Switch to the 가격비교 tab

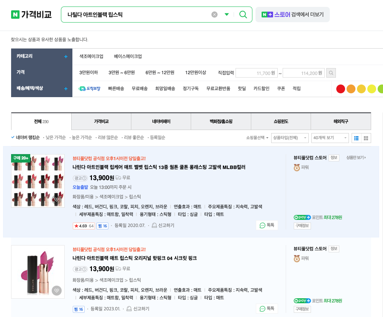100,121
